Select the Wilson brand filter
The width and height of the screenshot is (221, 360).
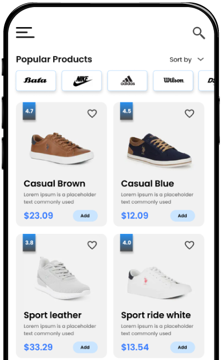click(173, 80)
